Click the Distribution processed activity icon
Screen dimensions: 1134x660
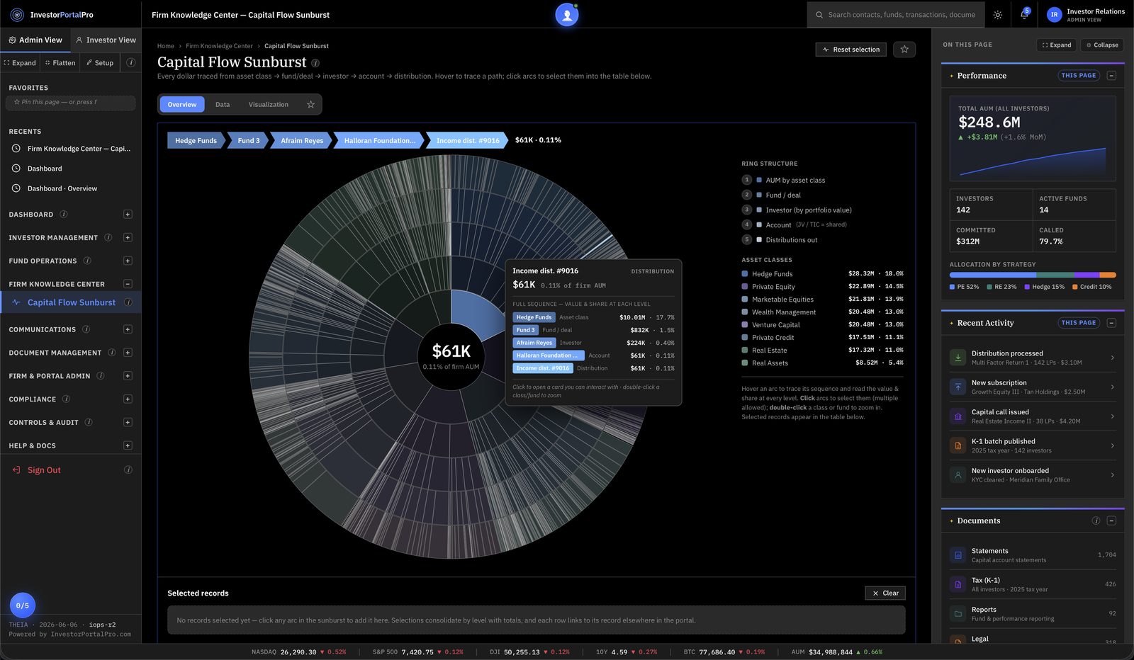coord(958,358)
